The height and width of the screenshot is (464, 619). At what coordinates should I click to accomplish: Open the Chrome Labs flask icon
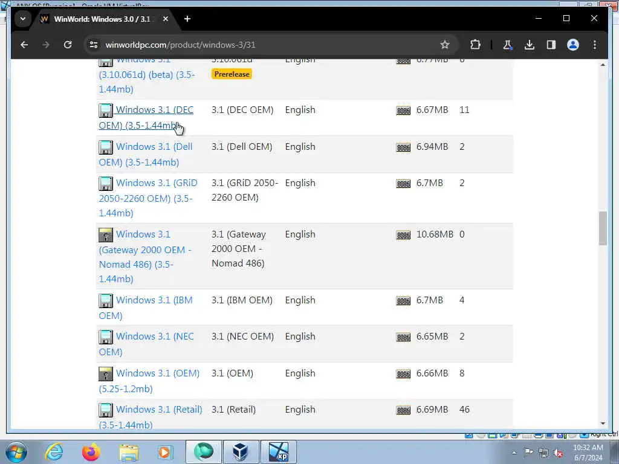pos(507,45)
